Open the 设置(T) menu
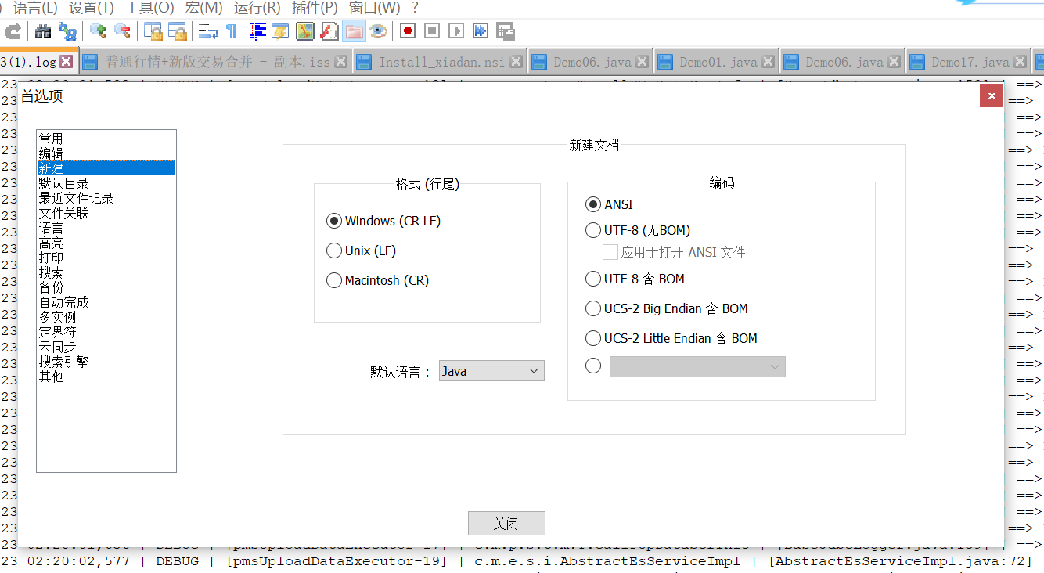The height and width of the screenshot is (573, 1044). (x=92, y=8)
